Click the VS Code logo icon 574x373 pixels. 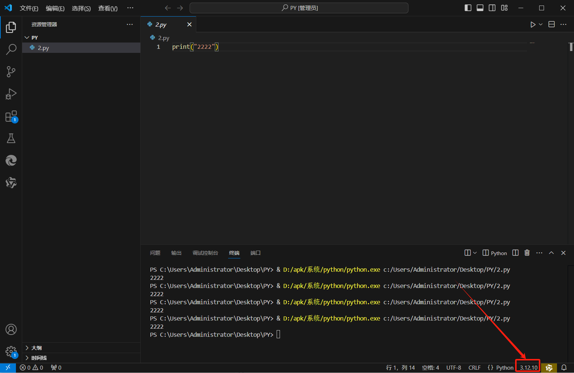click(8, 8)
